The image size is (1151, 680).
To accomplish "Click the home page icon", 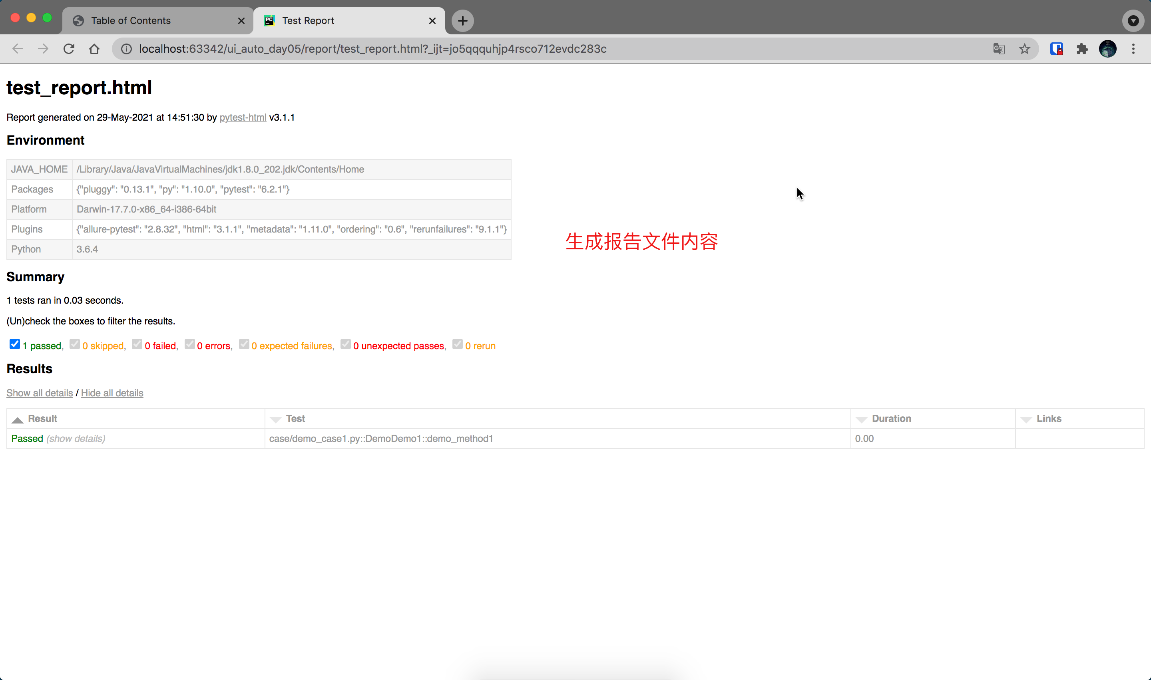I will tap(94, 49).
